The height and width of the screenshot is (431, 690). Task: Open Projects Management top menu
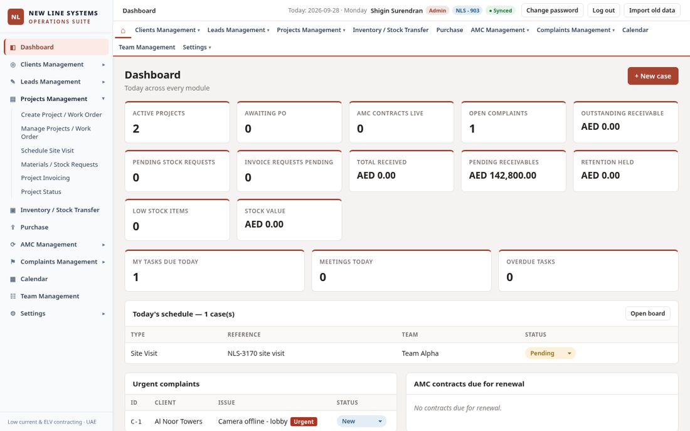point(310,30)
